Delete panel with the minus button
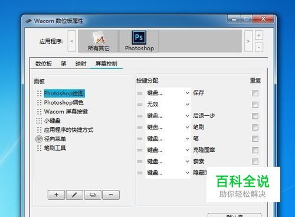This screenshot has height=217, width=295. click(x=111, y=195)
